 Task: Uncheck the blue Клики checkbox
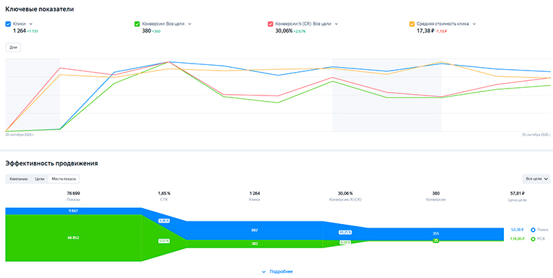point(8,24)
